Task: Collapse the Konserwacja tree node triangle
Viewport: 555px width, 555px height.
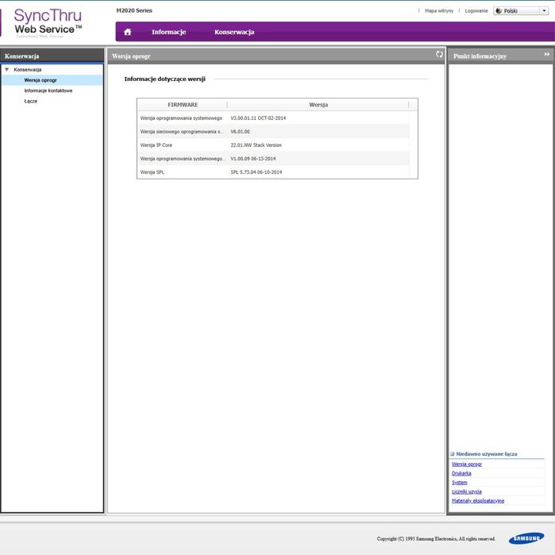Action: [6, 69]
